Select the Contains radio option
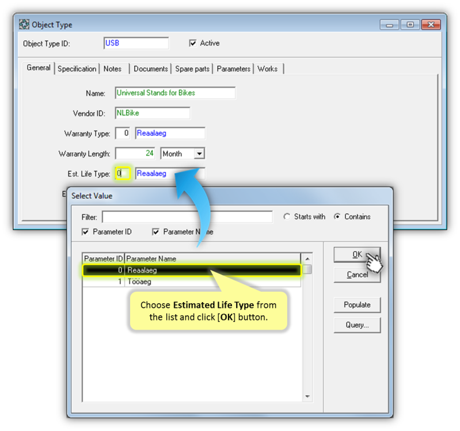Image resolution: width=460 pixels, height=431 pixels. tap(337, 217)
